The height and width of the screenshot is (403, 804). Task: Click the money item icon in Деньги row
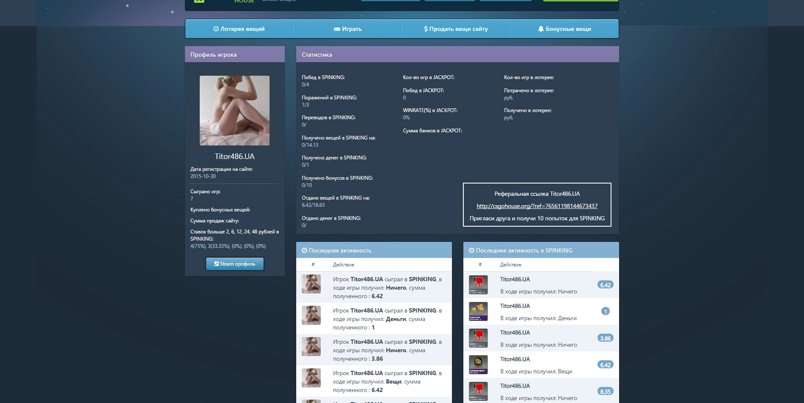tap(478, 311)
